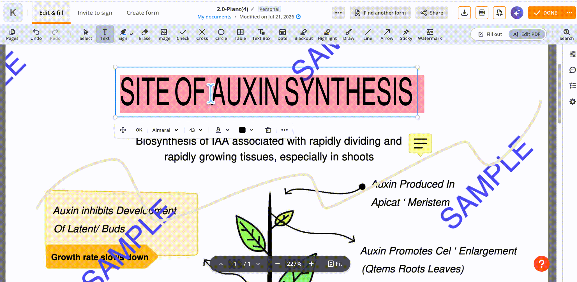Screen dimensions: 577x282
Task: Go to the Create form tab
Action: pos(143,13)
